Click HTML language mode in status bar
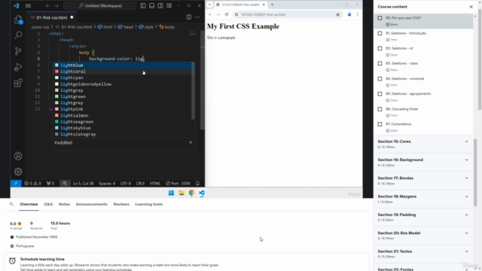482x271 pixels. tap(155, 184)
